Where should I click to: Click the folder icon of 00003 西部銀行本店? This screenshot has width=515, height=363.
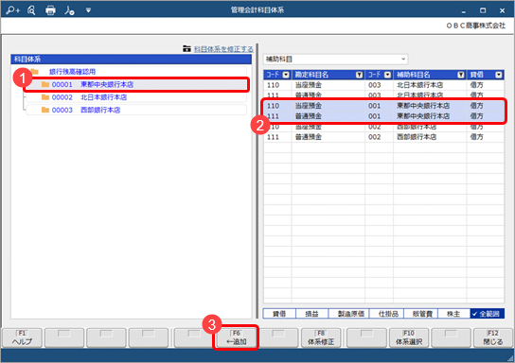(x=45, y=110)
